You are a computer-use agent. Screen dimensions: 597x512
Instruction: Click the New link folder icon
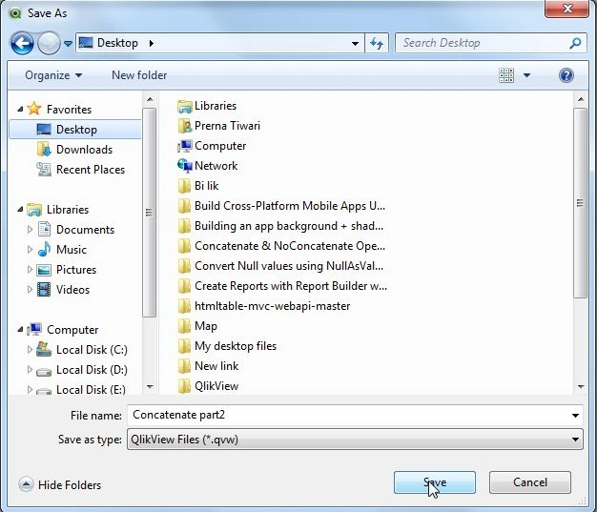tap(184, 366)
